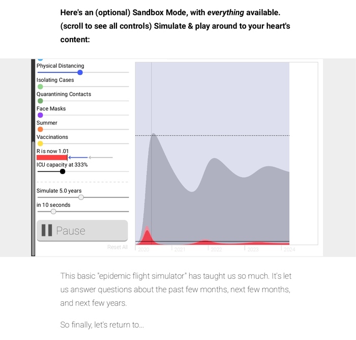Click the gray arrow beside R bar
356x340 pixels.
point(100,158)
